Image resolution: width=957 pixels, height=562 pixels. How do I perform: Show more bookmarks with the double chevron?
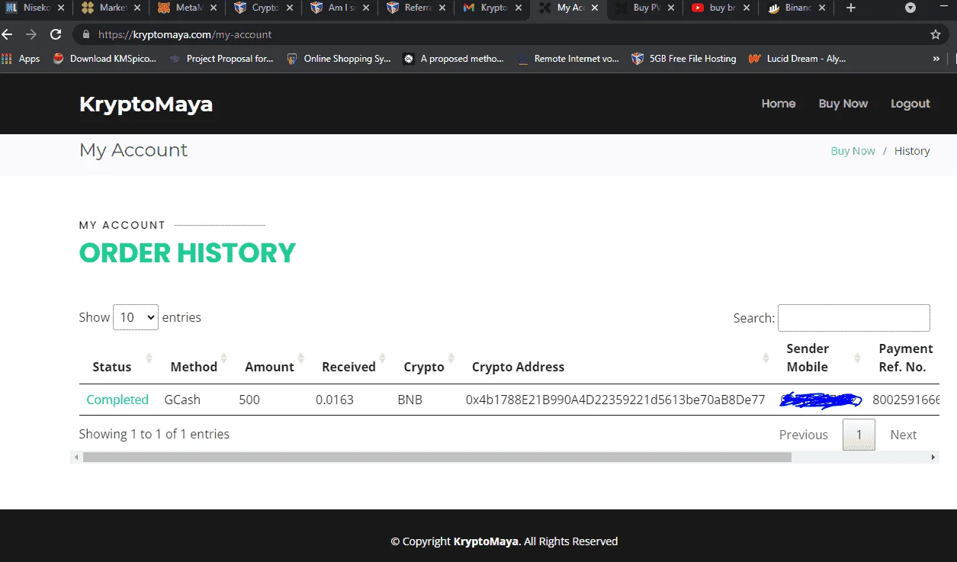[936, 59]
